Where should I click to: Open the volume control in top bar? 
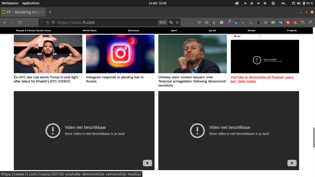pos(299,3)
